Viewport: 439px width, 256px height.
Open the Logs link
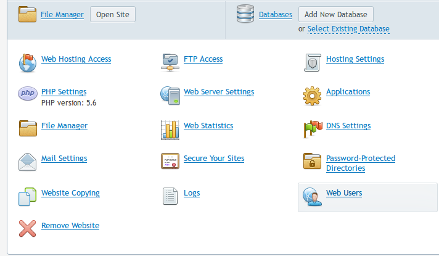coord(192,193)
